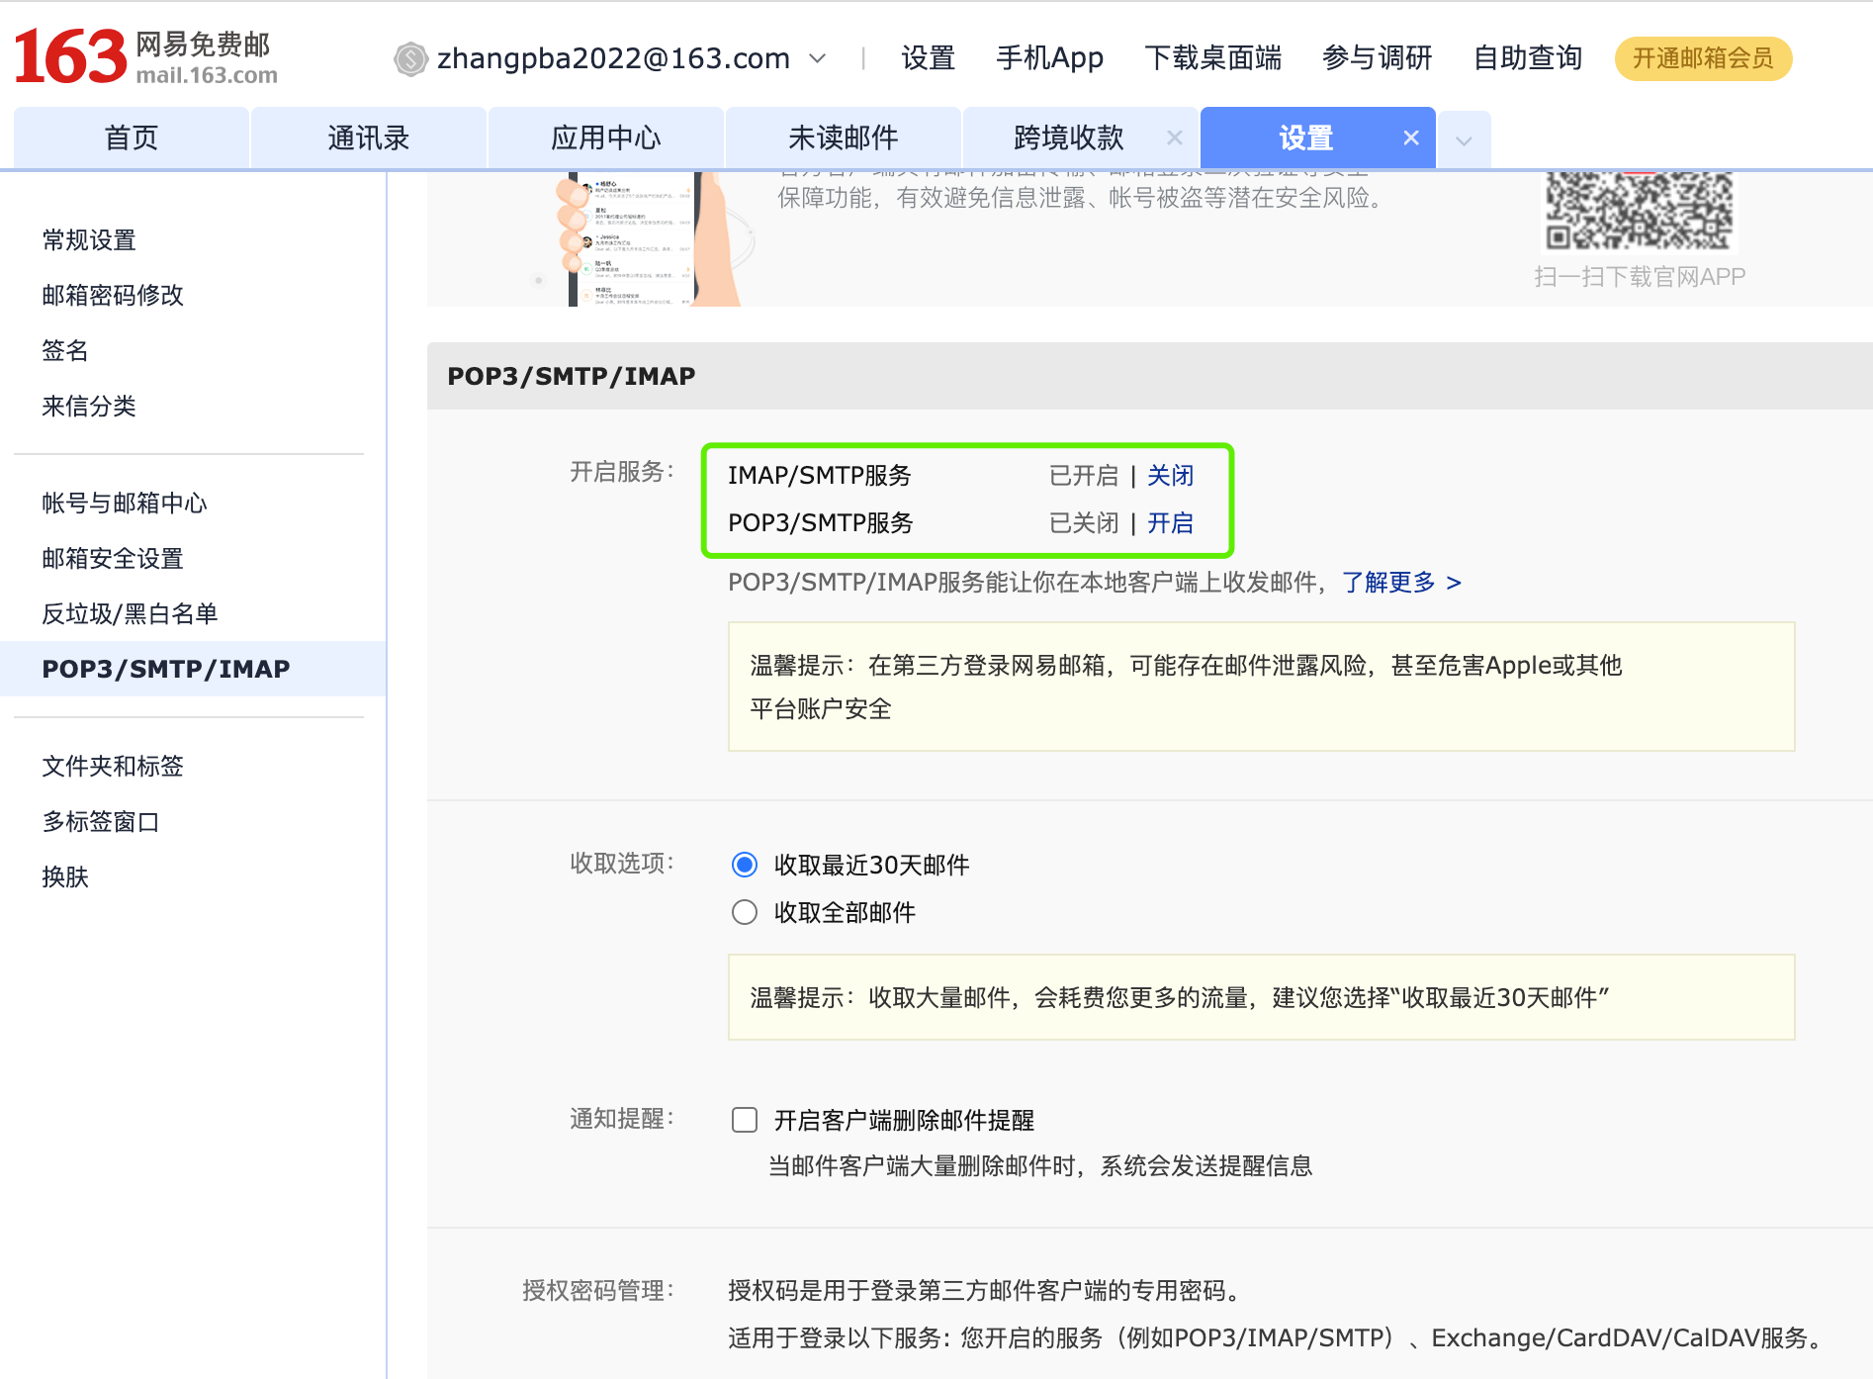1873x1379 pixels.
Task: Switch to the 应用中心 tab
Action: pyautogui.click(x=605, y=138)
